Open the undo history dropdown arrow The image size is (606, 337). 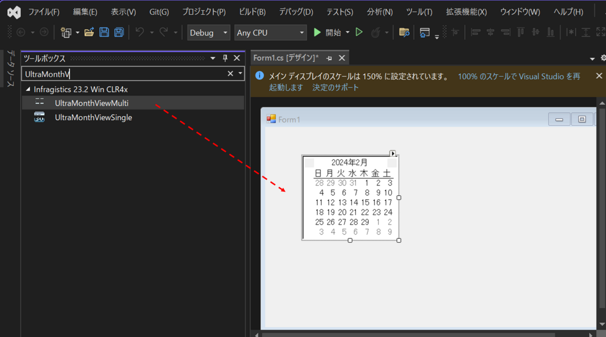(x=151, y=33)
